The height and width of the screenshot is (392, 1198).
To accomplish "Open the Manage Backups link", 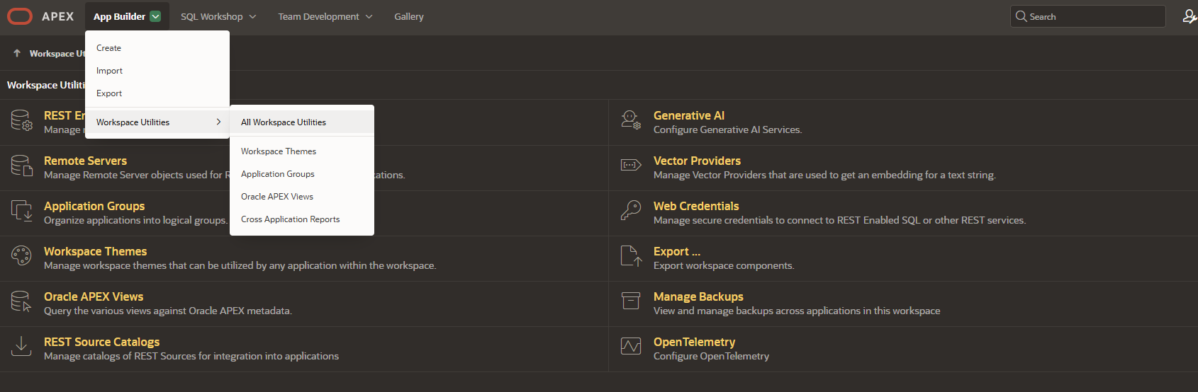I will 698,296.
